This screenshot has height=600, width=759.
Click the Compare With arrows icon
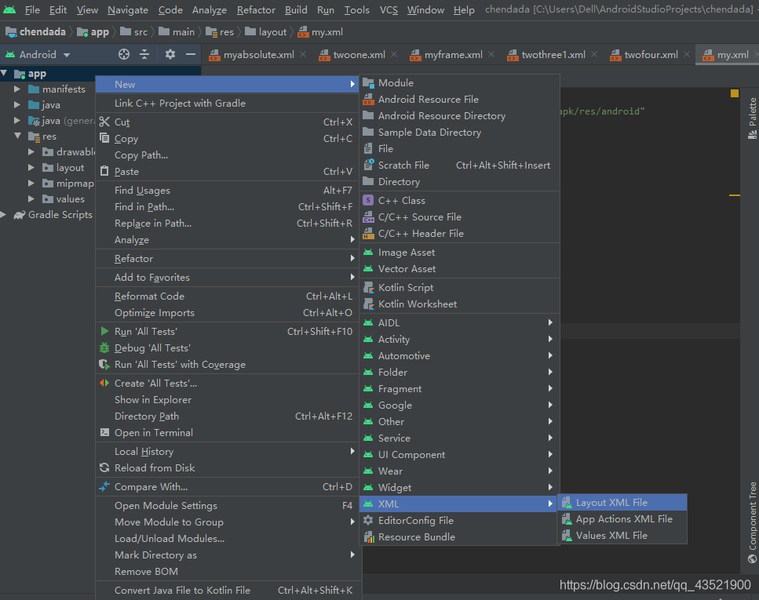pyautogui.click(x=104, y=487)
